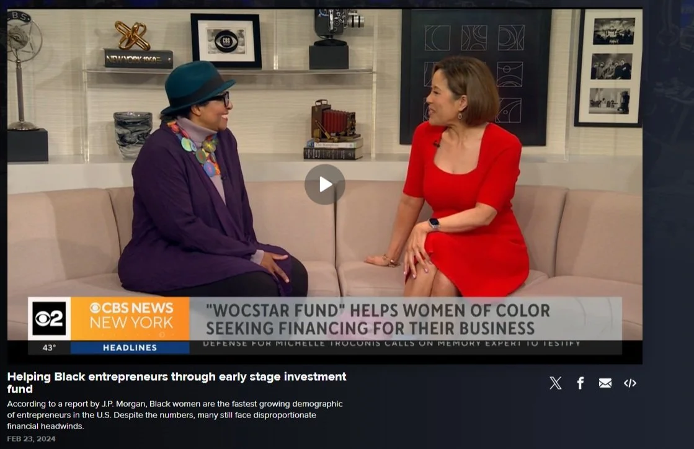The image size is (694, 449).
Task: Click the J.P. Morgan report description text
Action: [175, 415]
